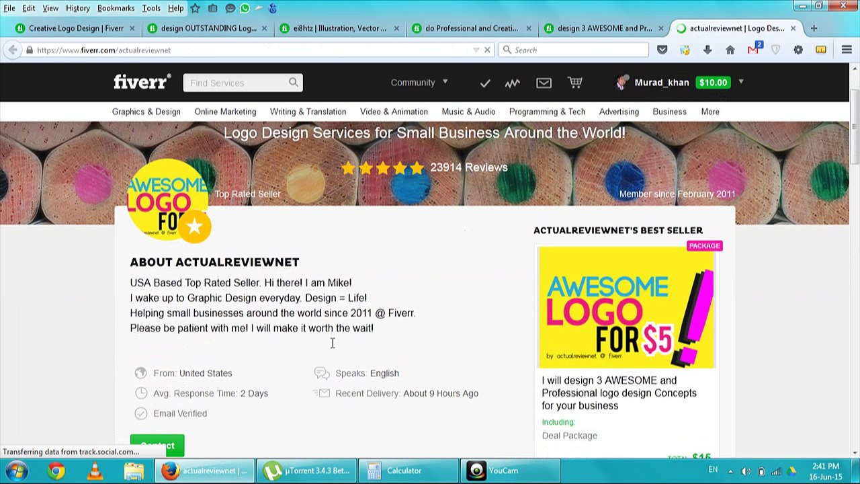The width and height of the screenshot is (860, 484).
Task: Open the Firefox hamburger menu
Action: click(x=847, y=50)
